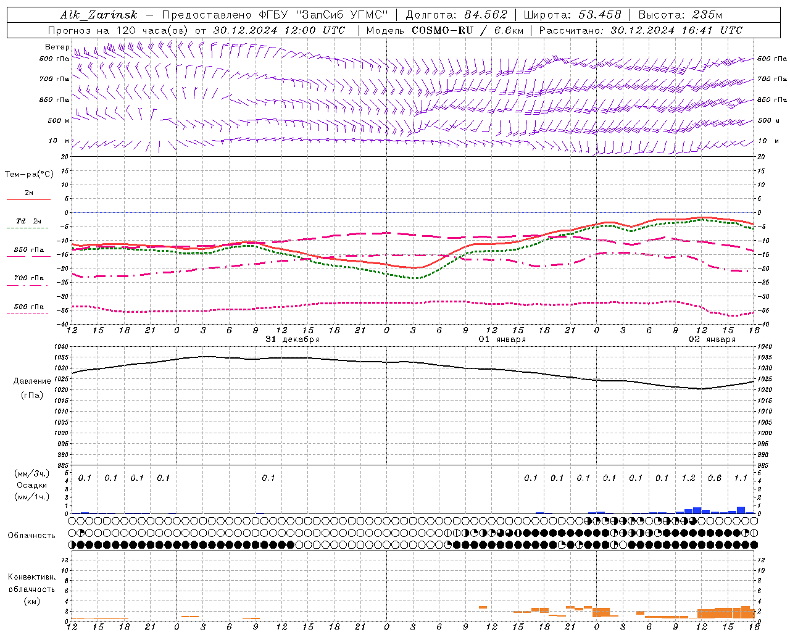Select the 02 января date label
The height and width of the screenshot is (632, 790).
pyautogui.click(x=712, y=339)
